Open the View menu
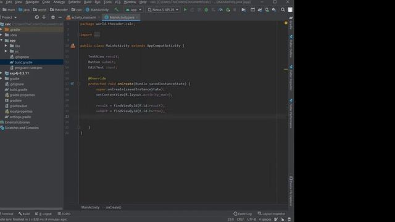Image resolution: width=395 pixels, height=222 pixels. (19, 2)
